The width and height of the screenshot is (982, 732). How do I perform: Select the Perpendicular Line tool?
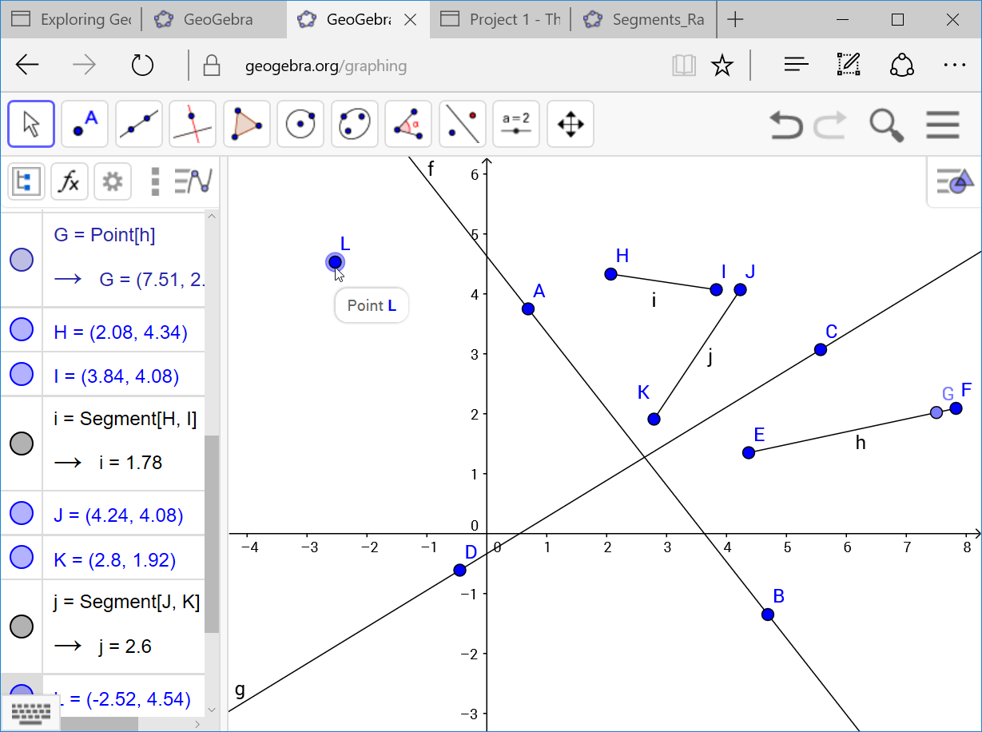(192, 124)
